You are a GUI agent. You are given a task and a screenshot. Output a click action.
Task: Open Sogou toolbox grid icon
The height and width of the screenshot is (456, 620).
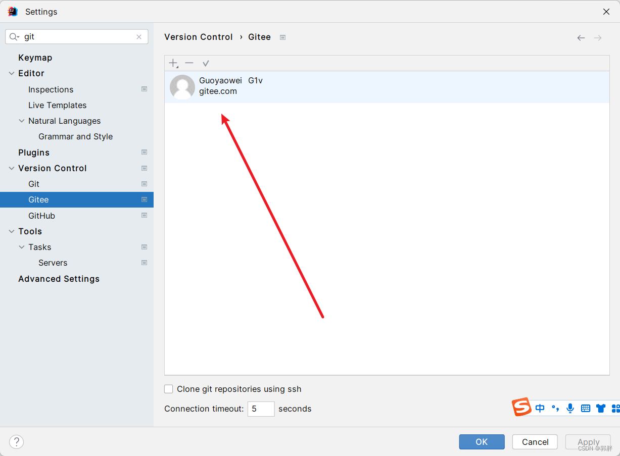pyautogui.click(x=615, y=409)
